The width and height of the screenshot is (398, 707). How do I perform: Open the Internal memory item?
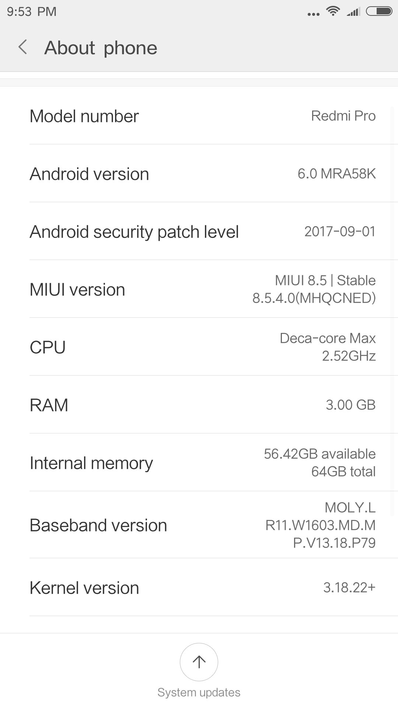click(199, 463)
